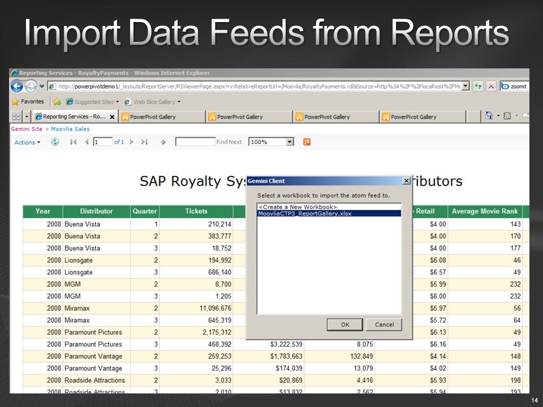Switch to the second PowerPivot Gallery tab
Screen dimensions: 543x407
(249, 117)
